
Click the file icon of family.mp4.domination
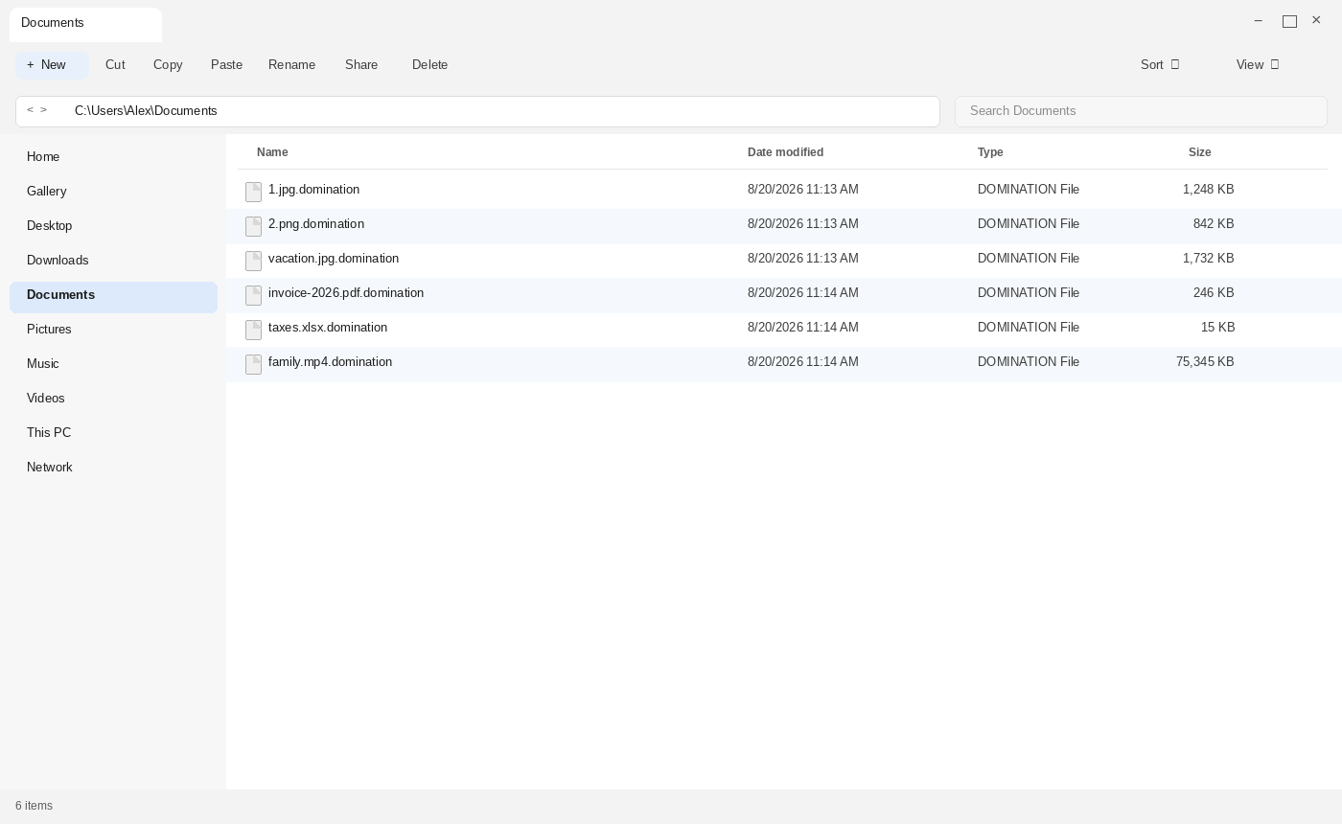(x=254, y=364)
